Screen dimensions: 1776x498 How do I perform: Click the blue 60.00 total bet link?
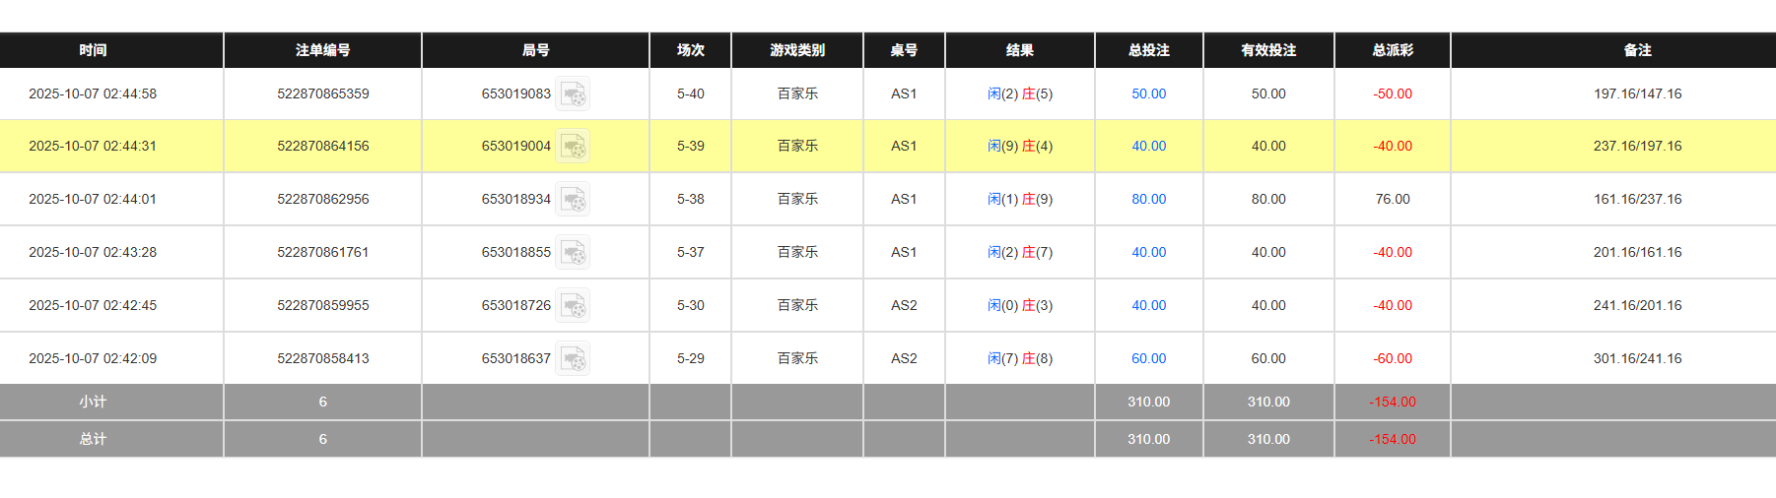point(1148,359)
